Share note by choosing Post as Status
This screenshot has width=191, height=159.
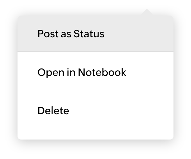95,34
